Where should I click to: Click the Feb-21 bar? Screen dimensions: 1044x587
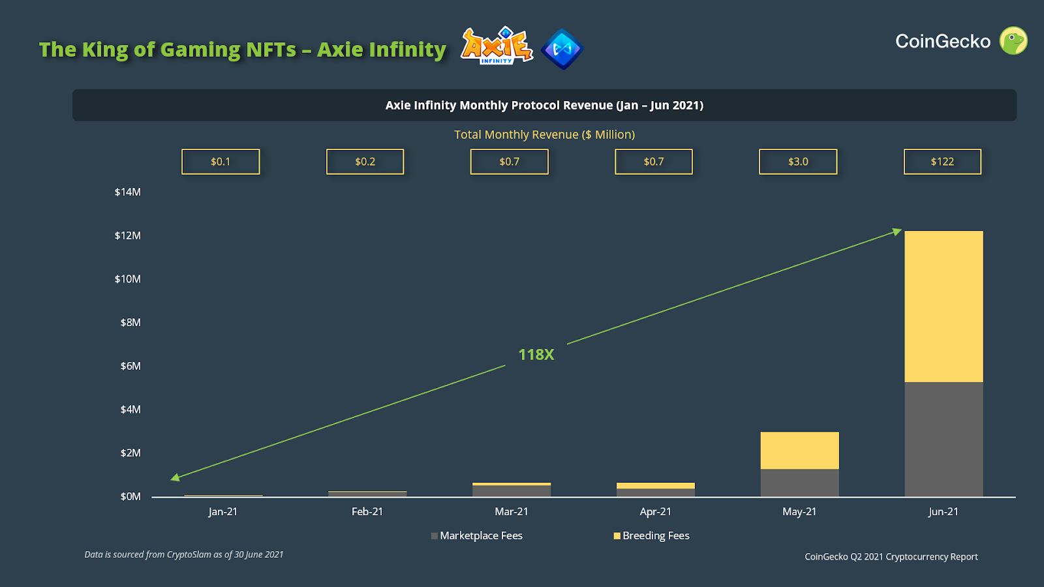pos(367,494)
